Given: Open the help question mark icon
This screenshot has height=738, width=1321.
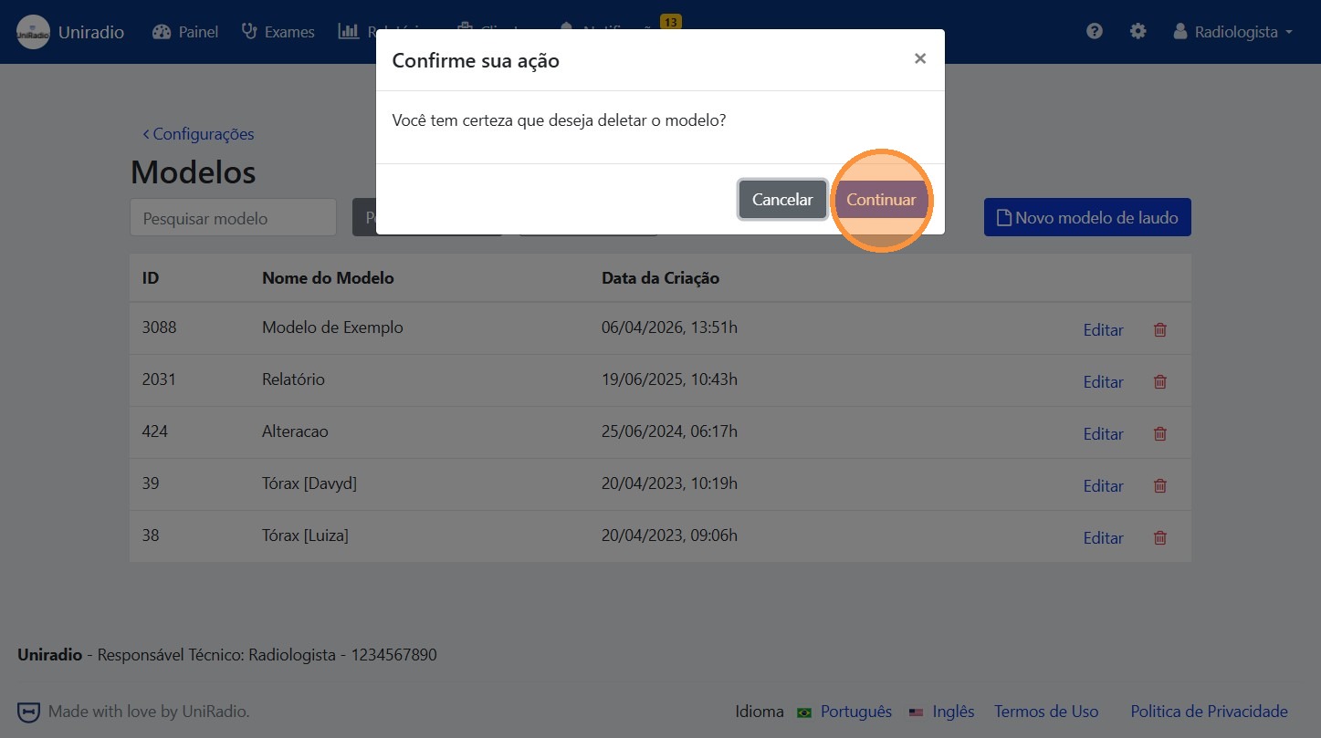Looking at the screenshot, I should point(1095,31).
